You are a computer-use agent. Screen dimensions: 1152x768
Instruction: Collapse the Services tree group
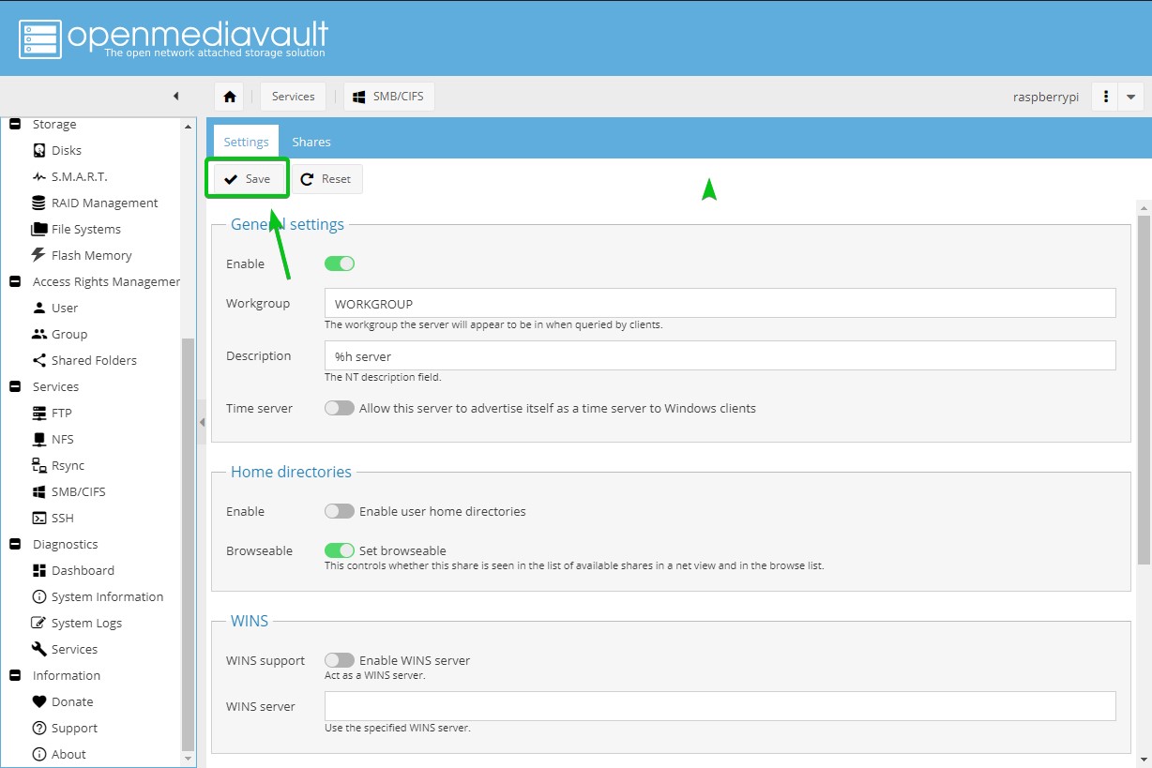click(x=15, y=386)
